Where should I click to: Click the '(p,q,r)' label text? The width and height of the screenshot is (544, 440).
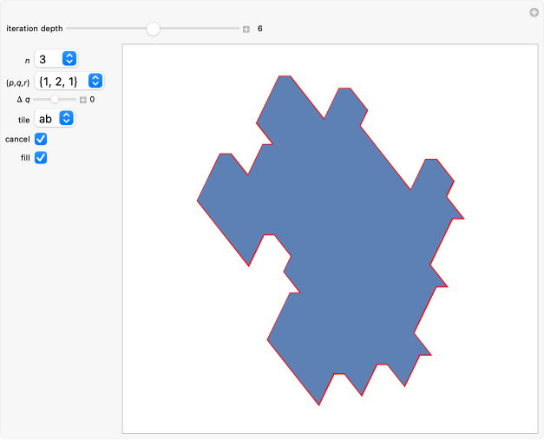(x=18, y=81)
